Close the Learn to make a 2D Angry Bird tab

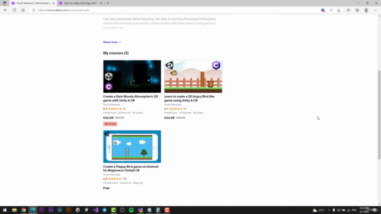[101, 3]
